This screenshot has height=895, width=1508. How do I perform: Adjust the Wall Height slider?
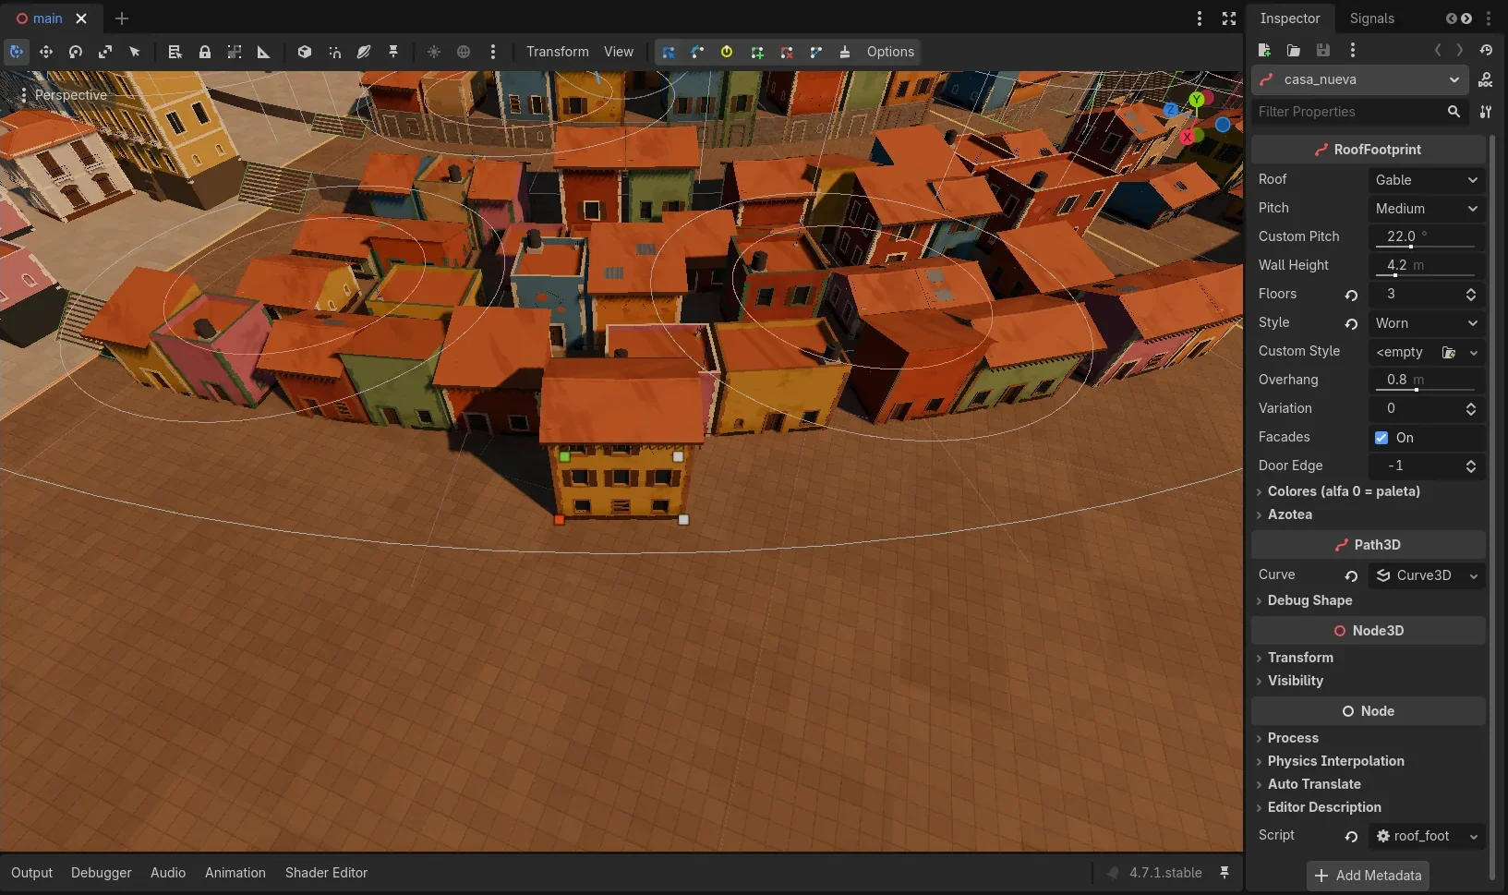click(1427, 266)
